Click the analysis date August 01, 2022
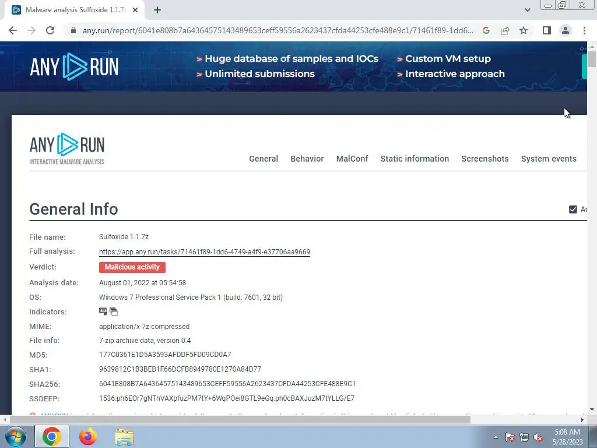The width and height of the screenshot is (597, 448). 142,283
